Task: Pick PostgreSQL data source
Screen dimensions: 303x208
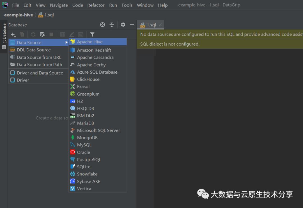Action: pyautogui.click(x=98, y=160)
